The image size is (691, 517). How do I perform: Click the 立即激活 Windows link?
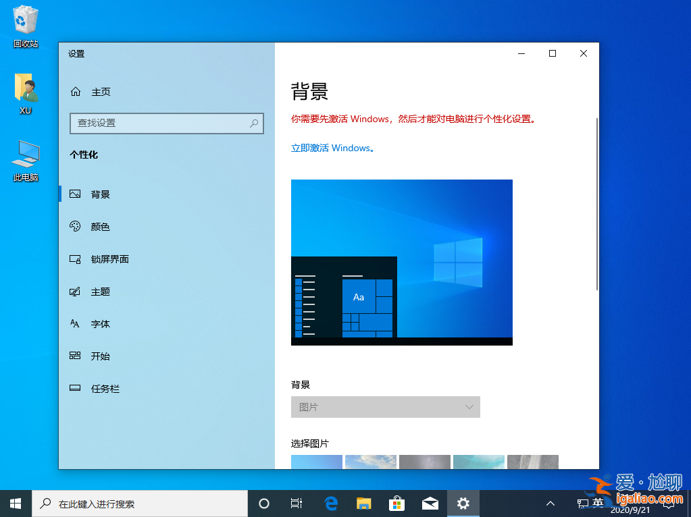(332, 148)
